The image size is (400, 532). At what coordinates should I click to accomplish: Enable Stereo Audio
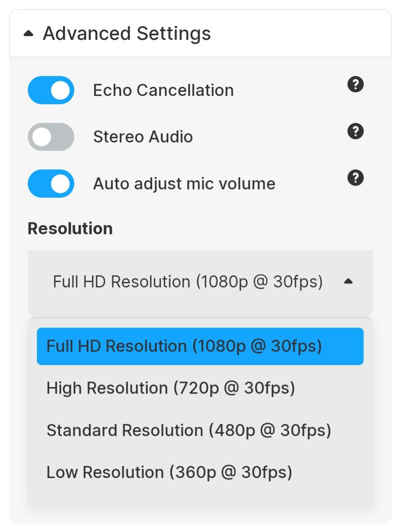50,137
